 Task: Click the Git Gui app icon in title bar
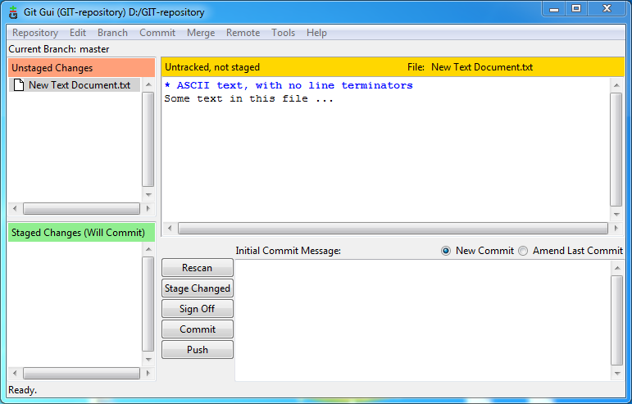pos(13,12)
